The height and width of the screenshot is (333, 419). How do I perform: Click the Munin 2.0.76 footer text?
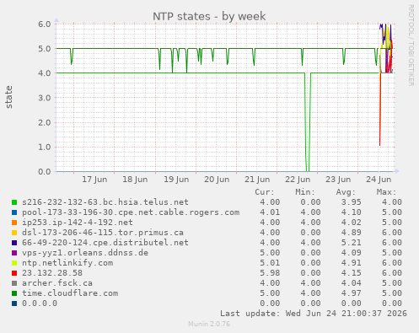point(209,324)
